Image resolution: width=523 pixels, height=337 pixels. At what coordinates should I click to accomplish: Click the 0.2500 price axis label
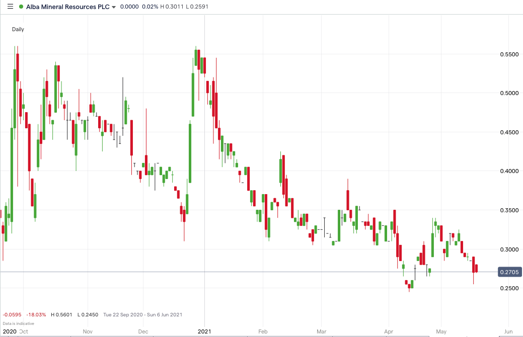click(509, 288)
